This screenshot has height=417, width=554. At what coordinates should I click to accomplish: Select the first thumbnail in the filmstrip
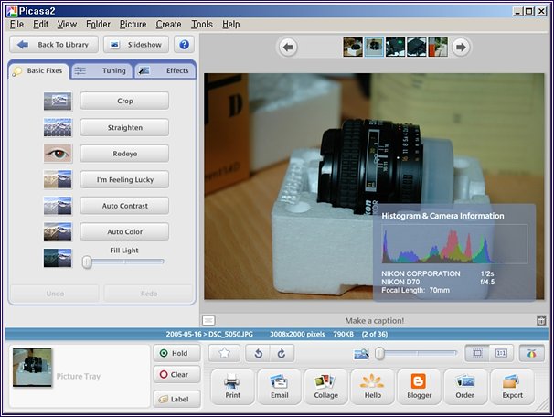click(352, 47)
